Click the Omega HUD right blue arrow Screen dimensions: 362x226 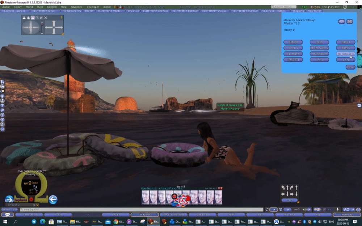(x=9, y=199)
